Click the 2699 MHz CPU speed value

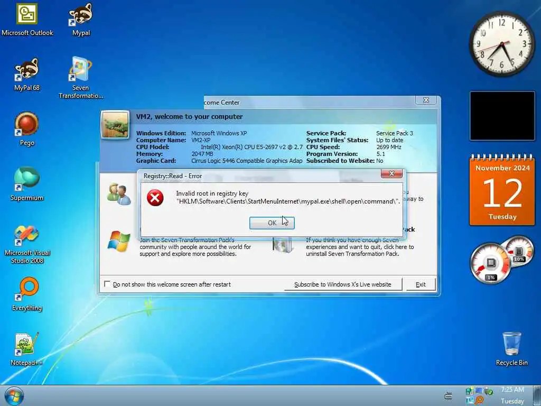tap(389, 147)
